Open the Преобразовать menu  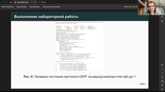(35, 7)
